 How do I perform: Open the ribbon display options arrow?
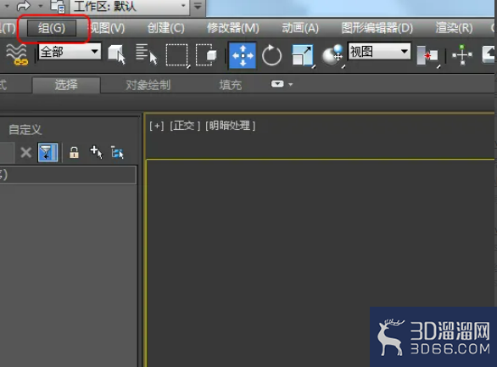[291, 84]
